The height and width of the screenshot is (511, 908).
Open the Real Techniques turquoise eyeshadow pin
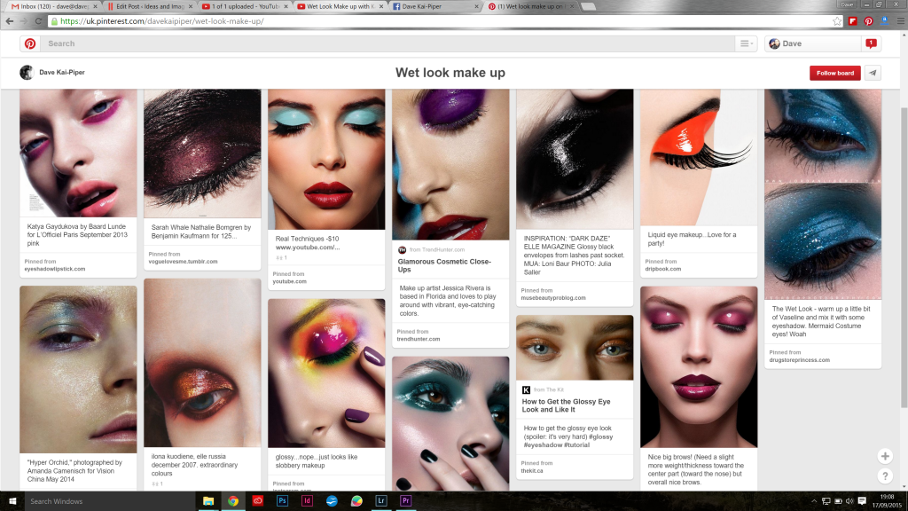click(x=326, y=160)
